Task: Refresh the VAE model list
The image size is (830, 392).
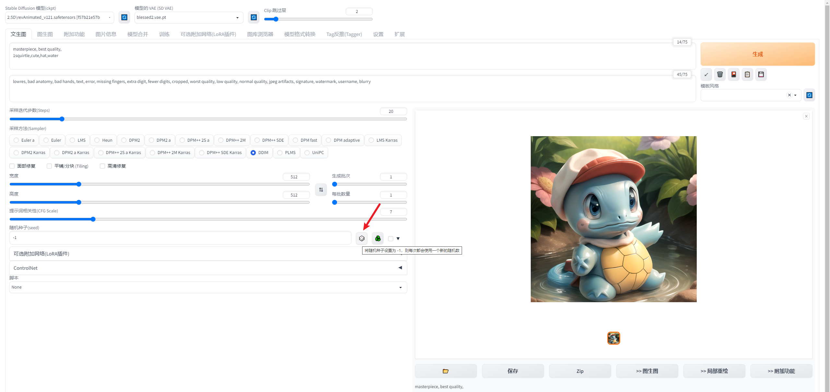Action: click(x=254, y=17)
